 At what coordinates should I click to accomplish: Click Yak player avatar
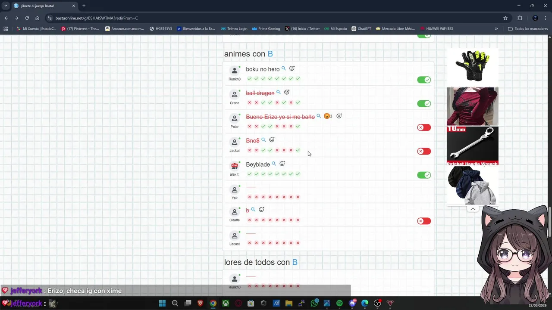point(235,190)
